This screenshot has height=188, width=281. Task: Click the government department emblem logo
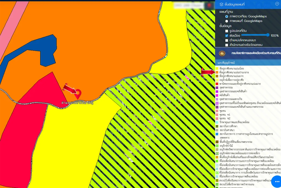(x=222, y=53)
